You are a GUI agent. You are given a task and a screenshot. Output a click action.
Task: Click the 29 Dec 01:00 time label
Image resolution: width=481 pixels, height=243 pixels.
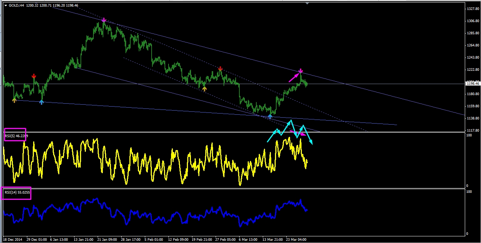click(36, 239)
